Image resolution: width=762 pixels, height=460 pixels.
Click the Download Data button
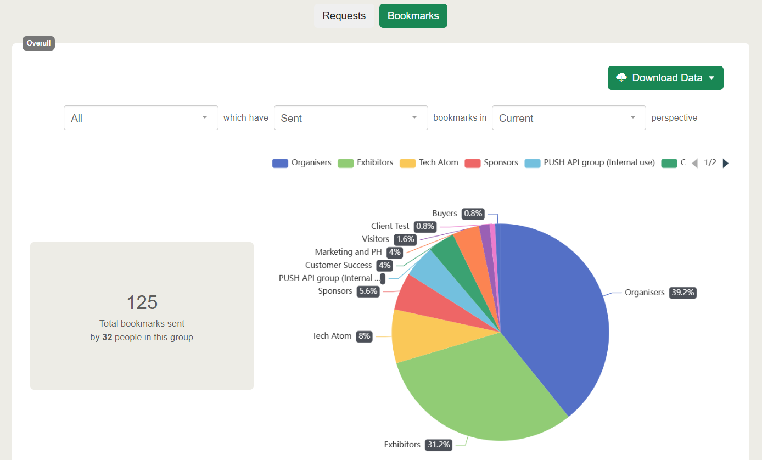(x=665, y=78)
